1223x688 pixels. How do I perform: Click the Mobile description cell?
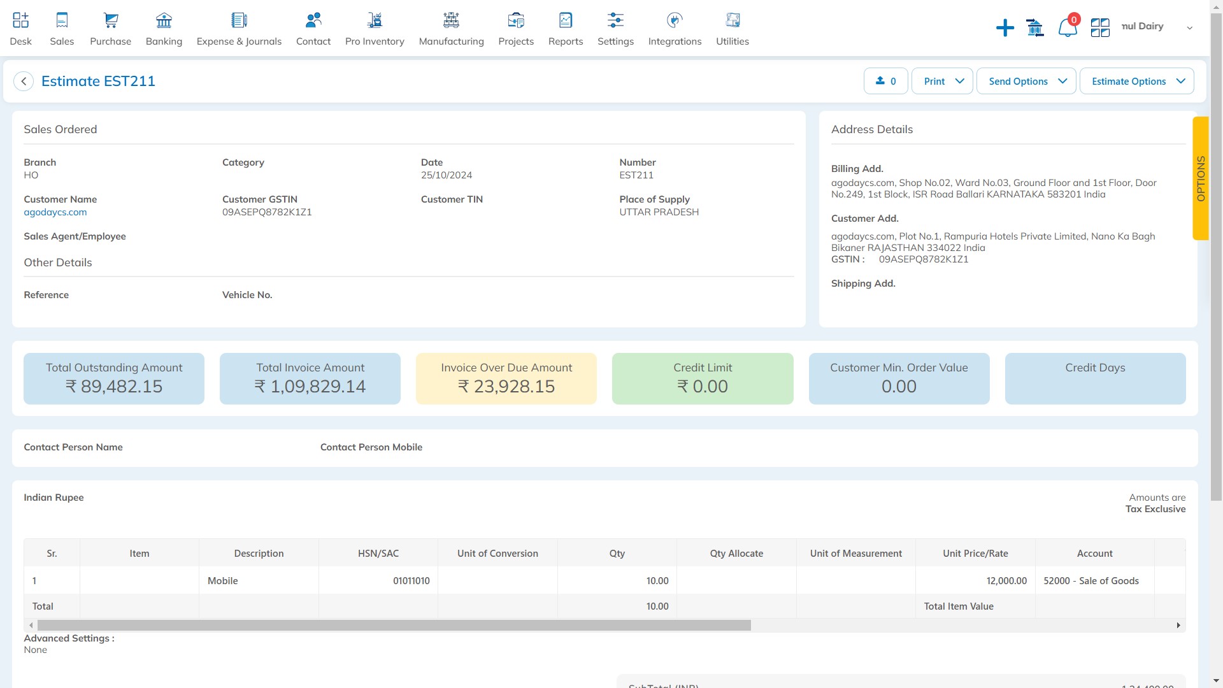[x=259, y=580]
